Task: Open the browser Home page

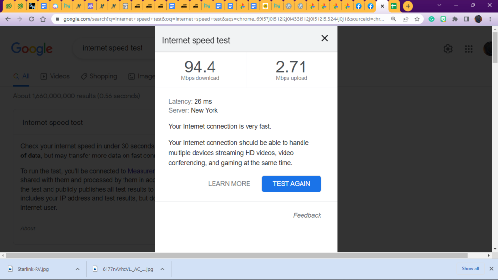Action: [x=43, y=19]
